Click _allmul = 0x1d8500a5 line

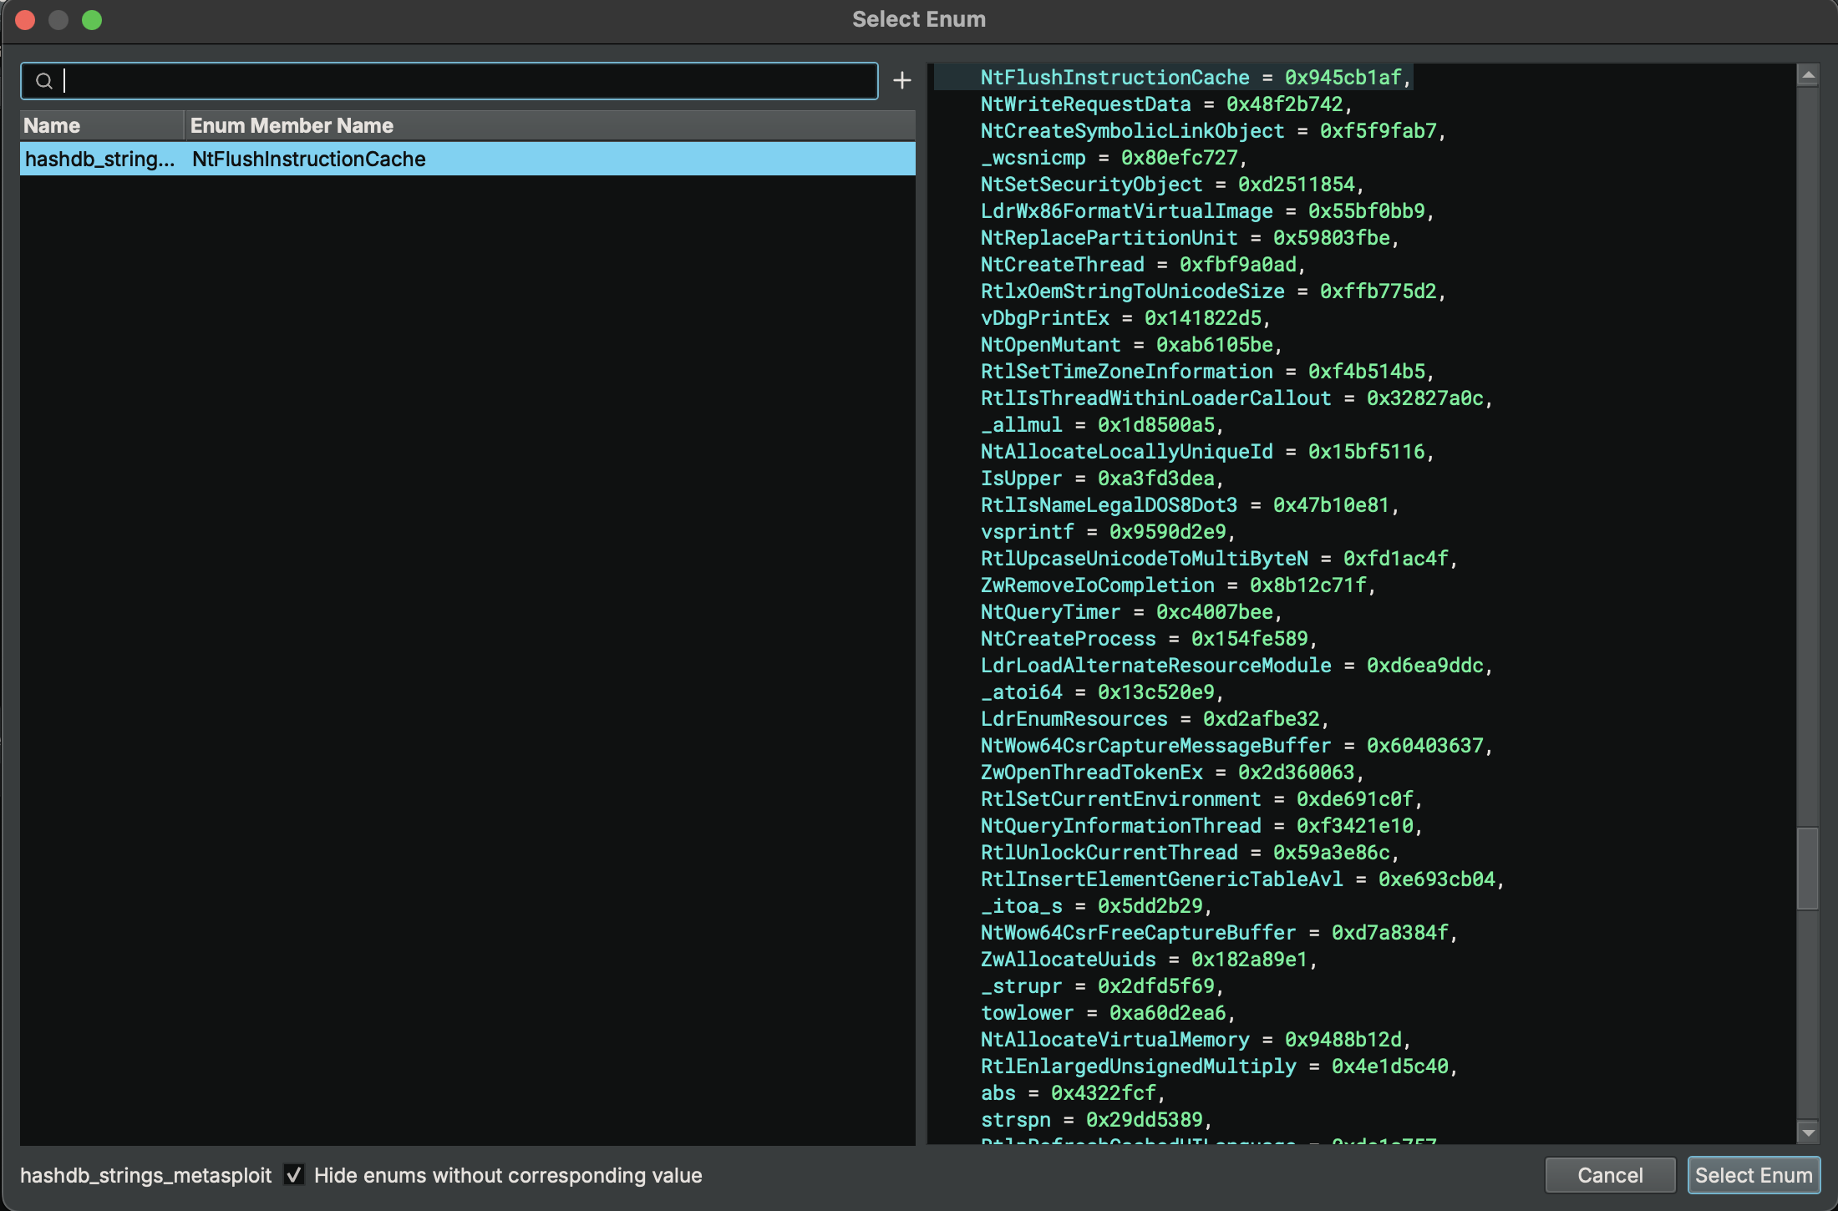click(x=1102, y=424)
